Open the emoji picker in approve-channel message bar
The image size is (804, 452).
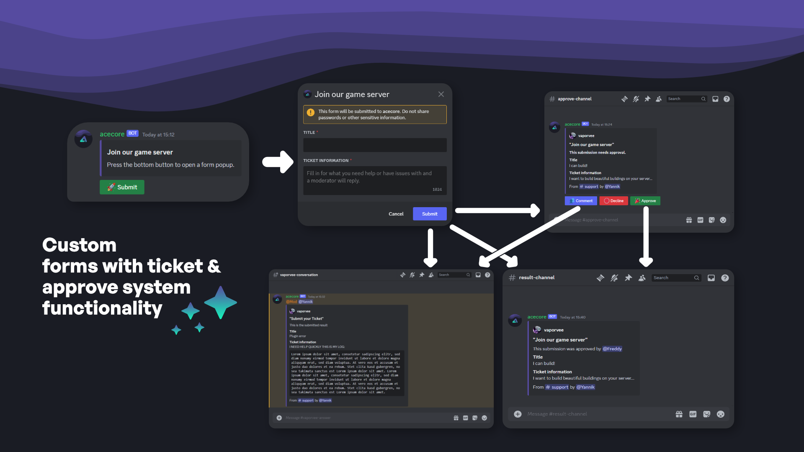[x=723, y=220]
